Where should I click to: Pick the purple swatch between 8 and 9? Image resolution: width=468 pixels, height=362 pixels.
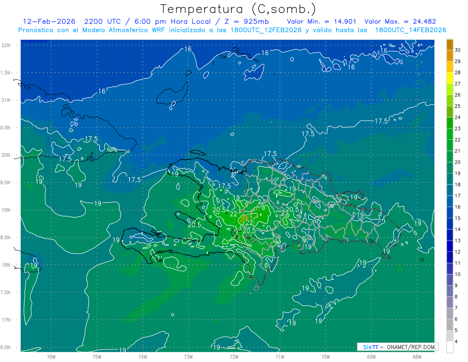pos(450,291)
